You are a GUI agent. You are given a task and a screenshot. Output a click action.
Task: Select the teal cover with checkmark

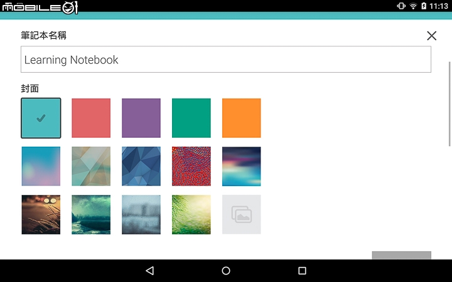(x=41, y=118)
